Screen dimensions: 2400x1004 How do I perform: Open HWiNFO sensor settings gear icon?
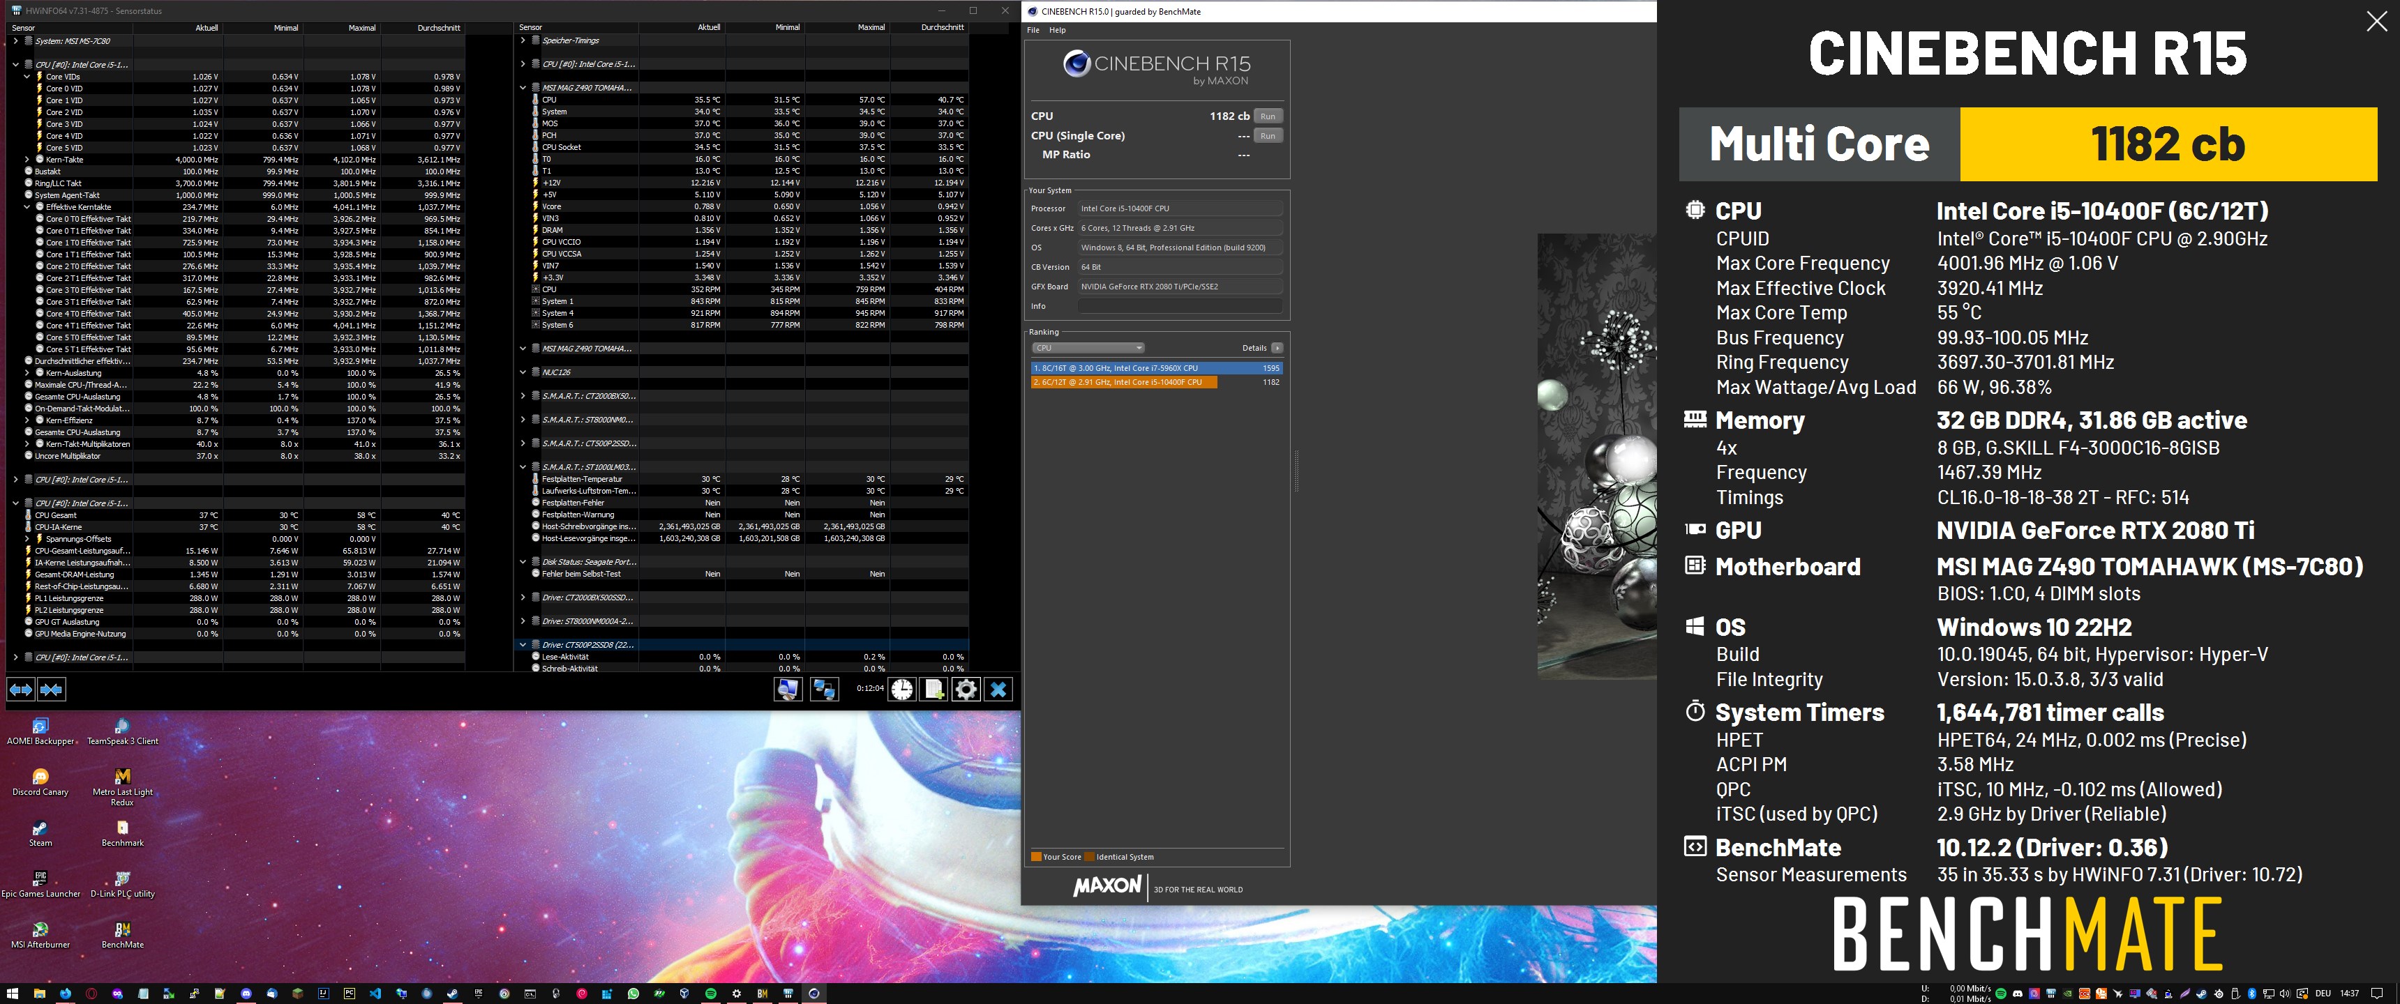click(x=966, y=689)
